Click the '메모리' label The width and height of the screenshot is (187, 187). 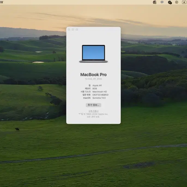pos(88,89)
